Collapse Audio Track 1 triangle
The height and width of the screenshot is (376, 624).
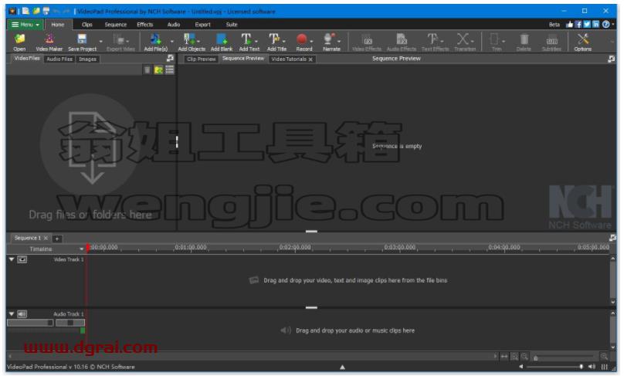[x=12, y=314]
